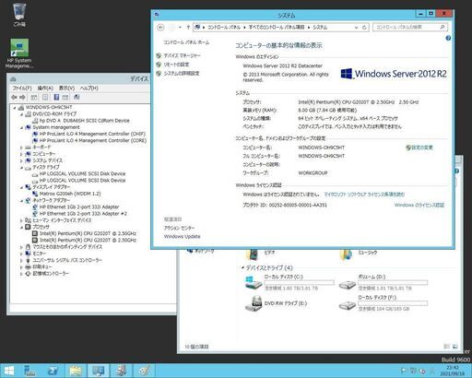The image size is (472, 378).
Task: Select Matrox G200eh (WDDM 1.2) device
Action: click(70, 194)
